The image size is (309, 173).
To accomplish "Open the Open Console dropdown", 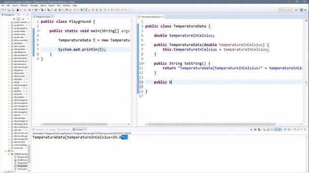I will [298, 129].
